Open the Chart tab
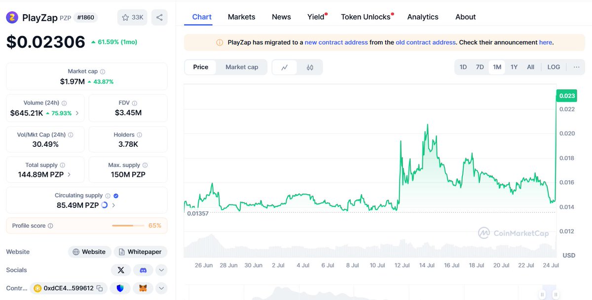Viewport: 592px width, 300px height. 202,17
